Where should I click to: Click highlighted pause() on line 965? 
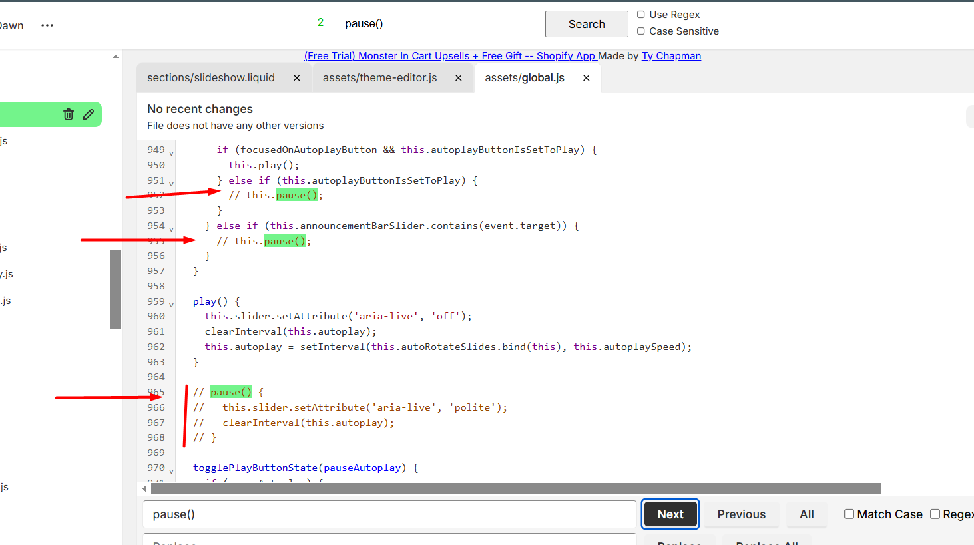click(231, 392)
